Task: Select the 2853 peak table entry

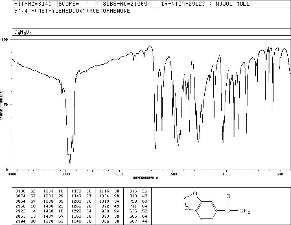Action: click(25, 216)
